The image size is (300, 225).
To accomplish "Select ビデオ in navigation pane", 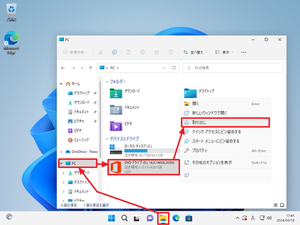I will pos(75,130).
